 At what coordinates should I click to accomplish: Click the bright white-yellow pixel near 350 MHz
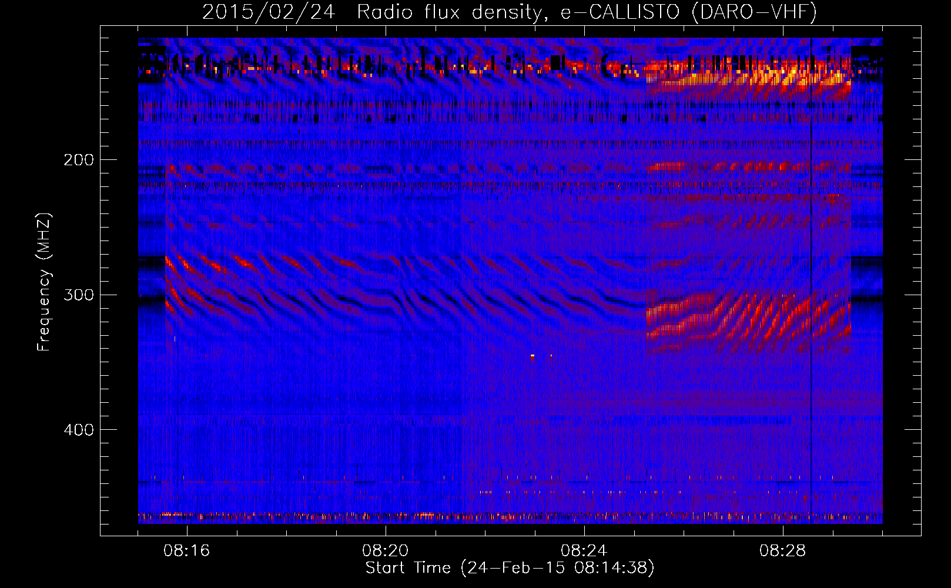click(x=533, y=356)
